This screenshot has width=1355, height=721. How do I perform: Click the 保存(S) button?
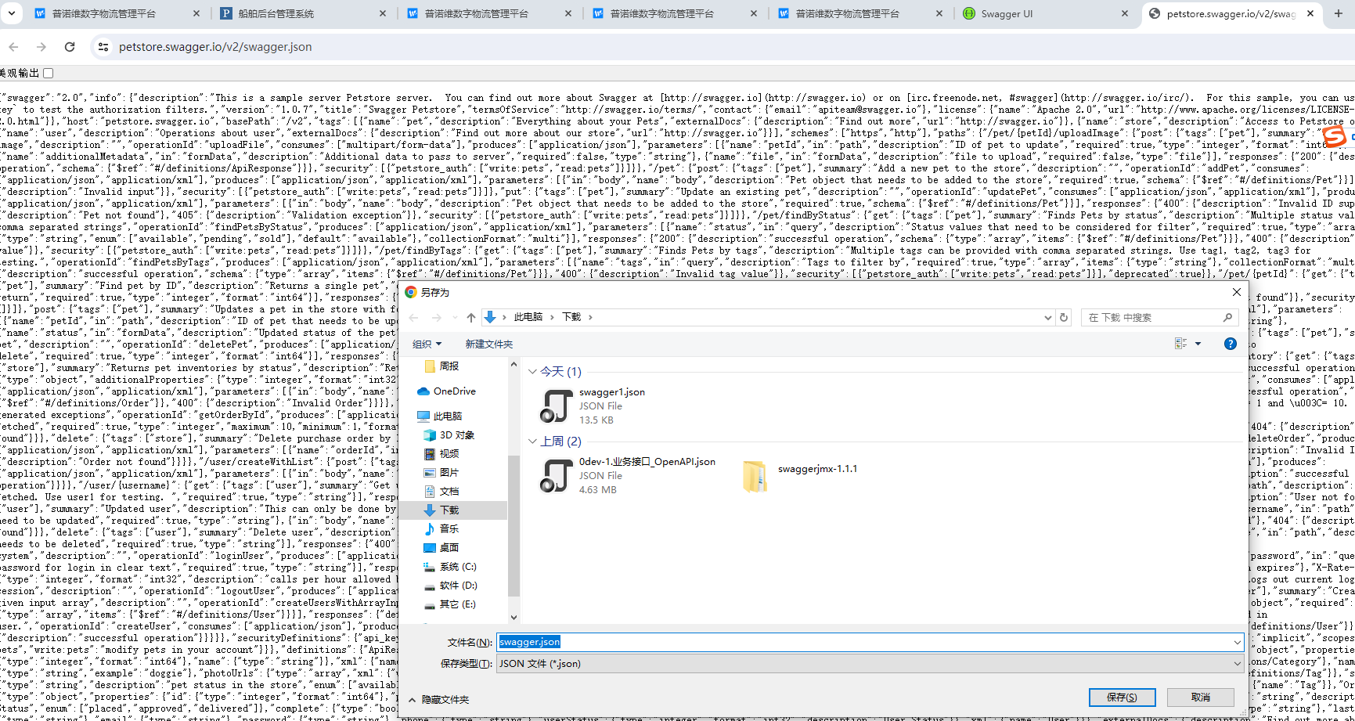[x=1122, y=697]
